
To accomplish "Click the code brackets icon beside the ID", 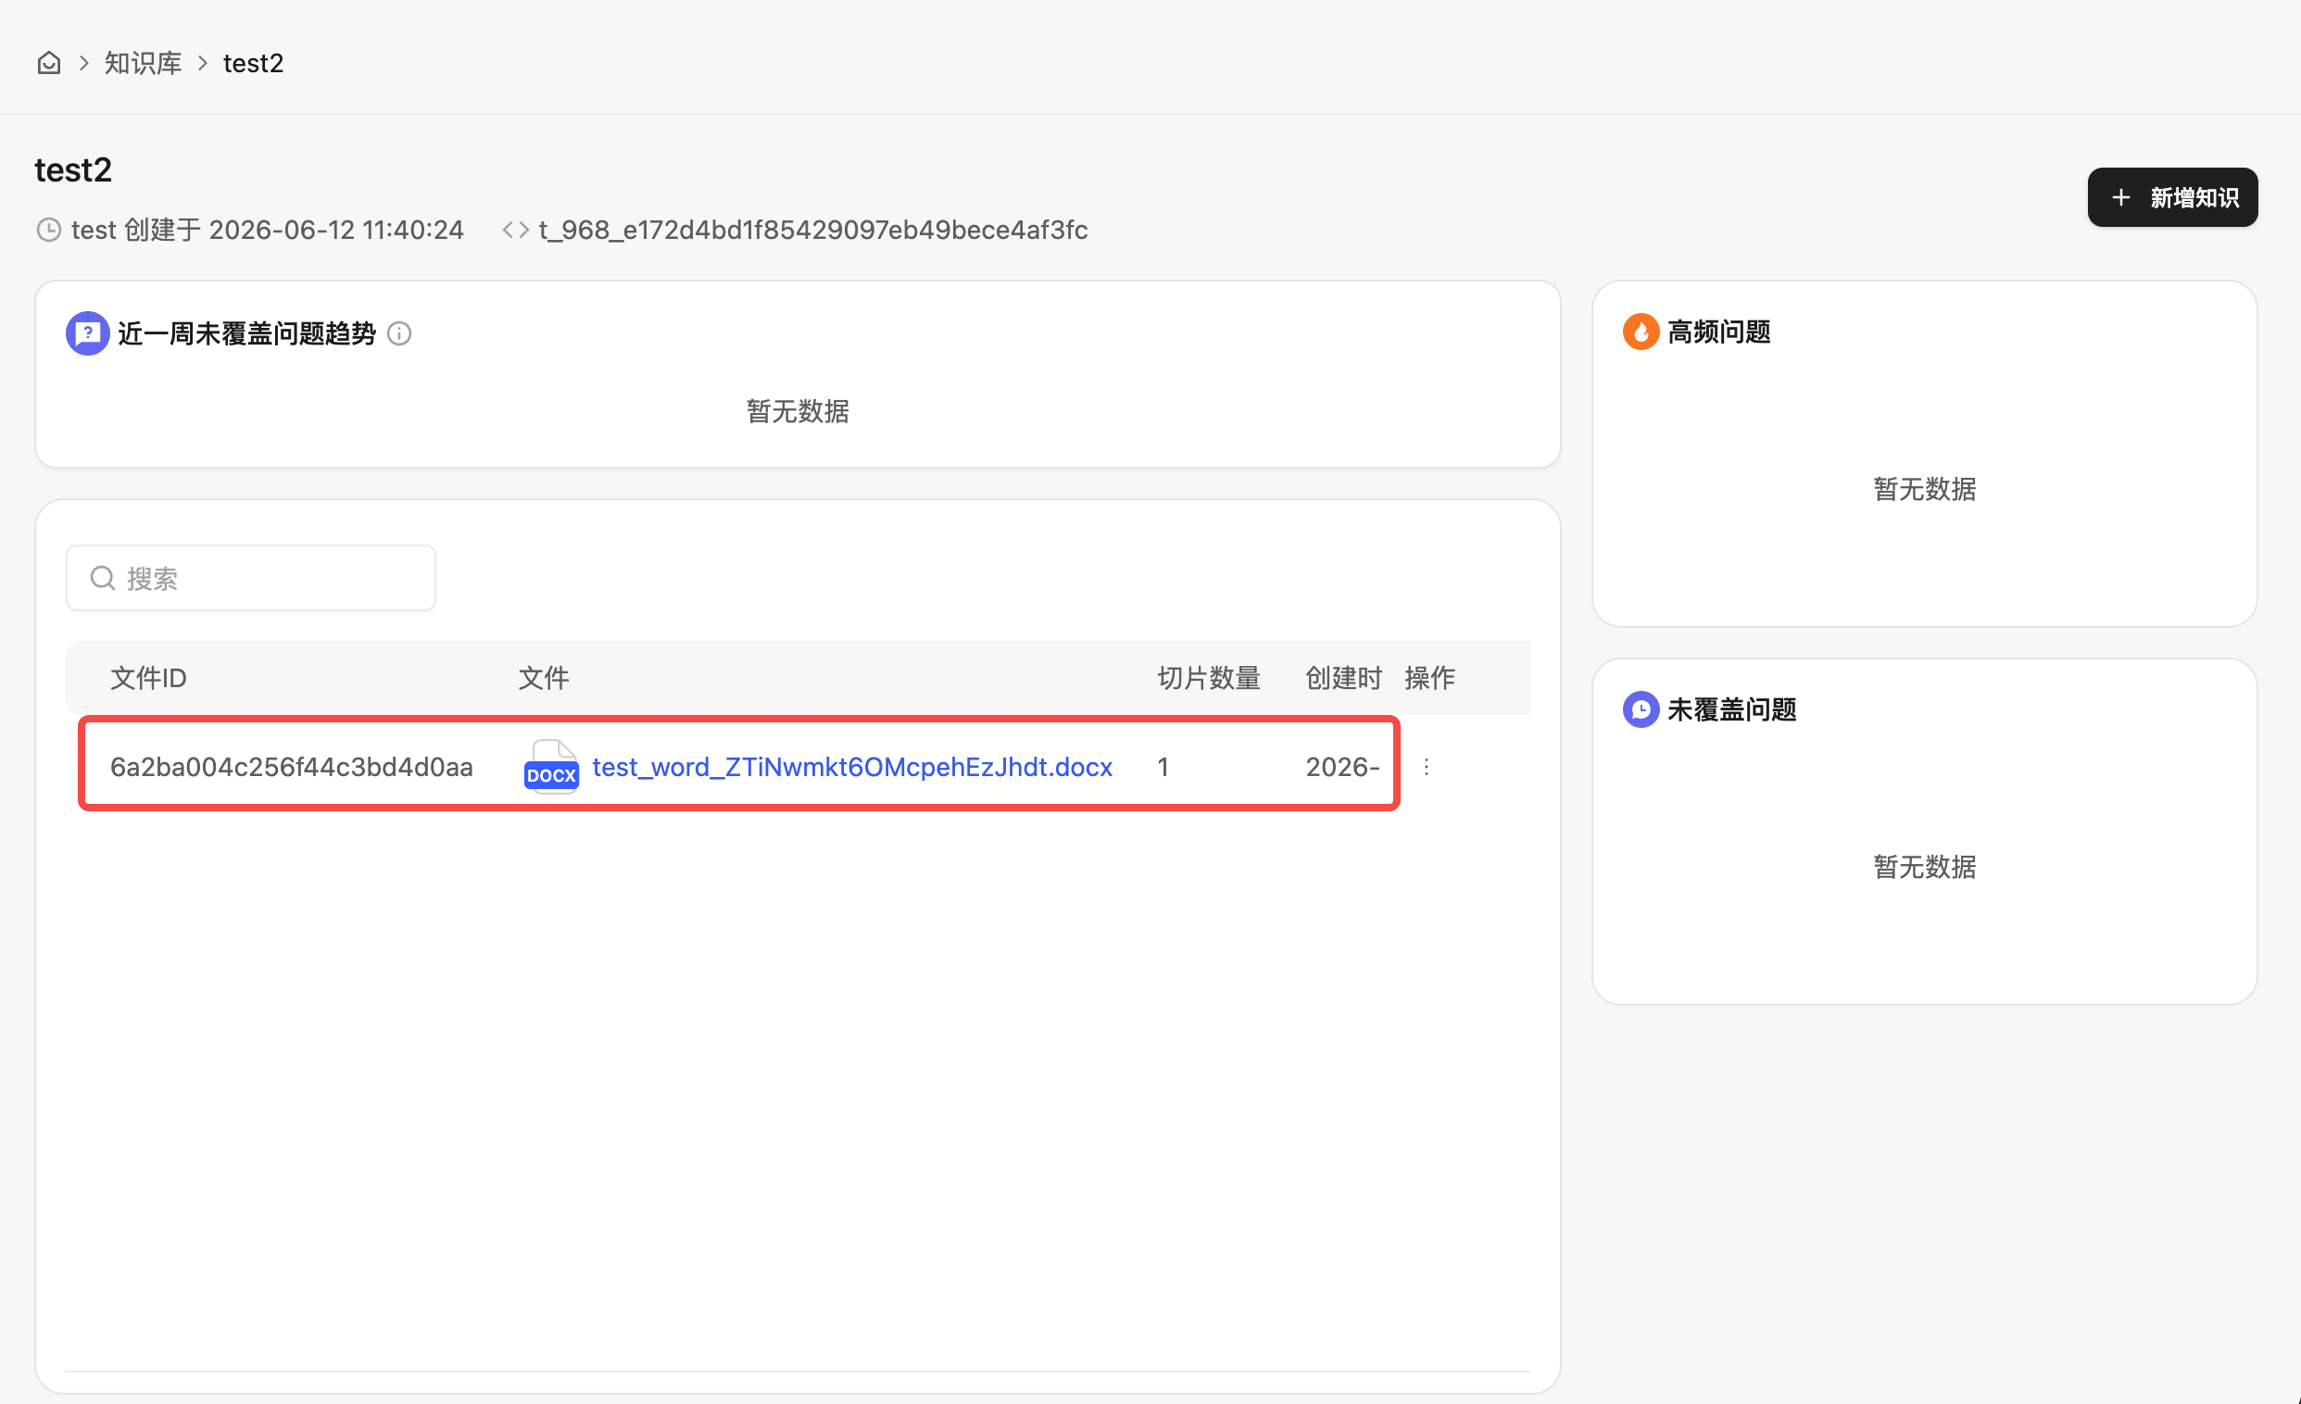I will tap(515, 230).
